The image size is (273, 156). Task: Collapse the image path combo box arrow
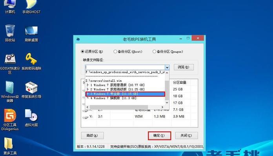[167, 67]
